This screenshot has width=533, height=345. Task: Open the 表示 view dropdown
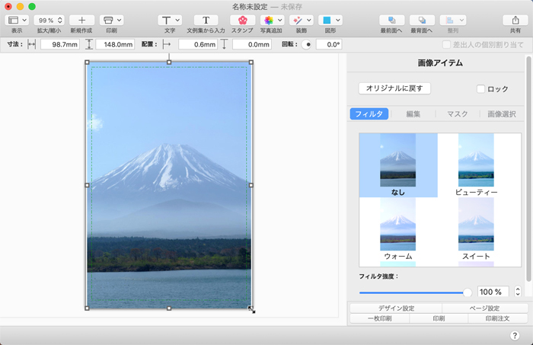tap(17, 20)
